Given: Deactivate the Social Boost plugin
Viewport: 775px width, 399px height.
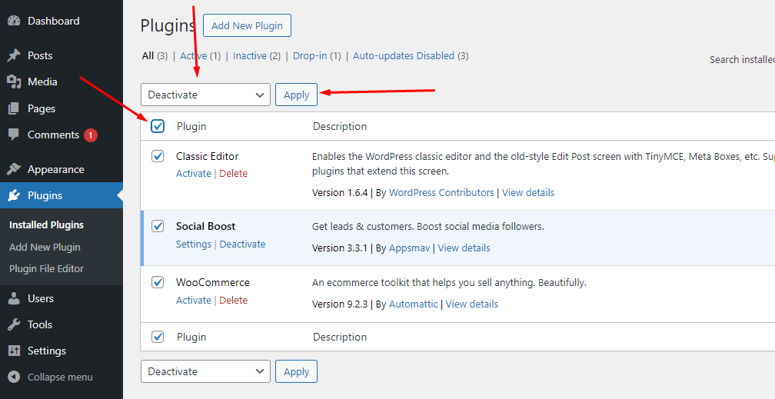Looking at the screenshot, I should [243, 244].
